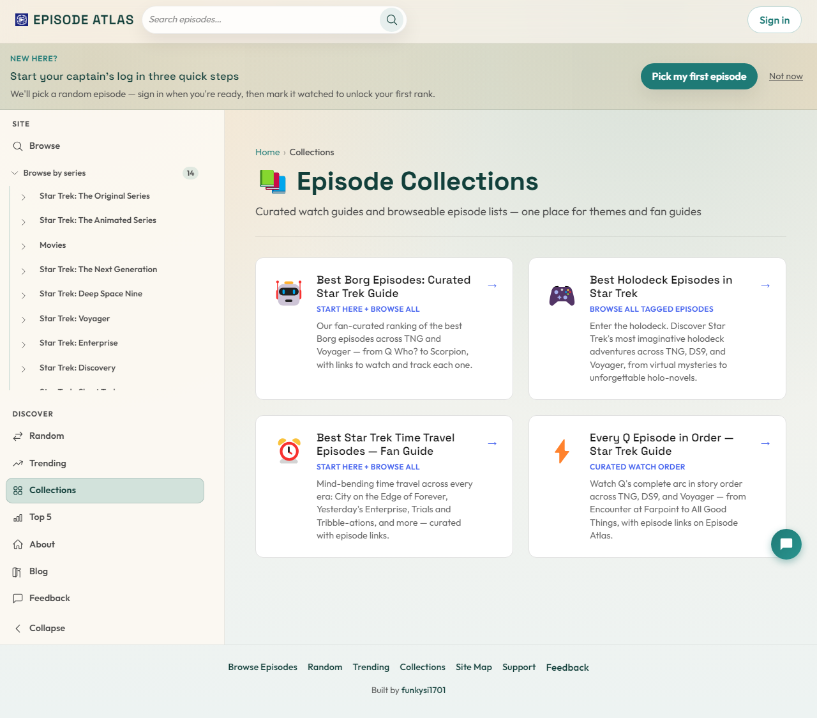Open Feedback in the sidebar
Image resolution: width=817 pixels, height=718 pixels.
[105, 599]
